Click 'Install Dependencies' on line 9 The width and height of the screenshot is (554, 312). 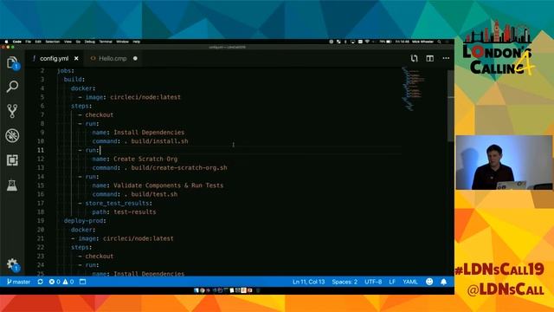(x=149, y=133)
